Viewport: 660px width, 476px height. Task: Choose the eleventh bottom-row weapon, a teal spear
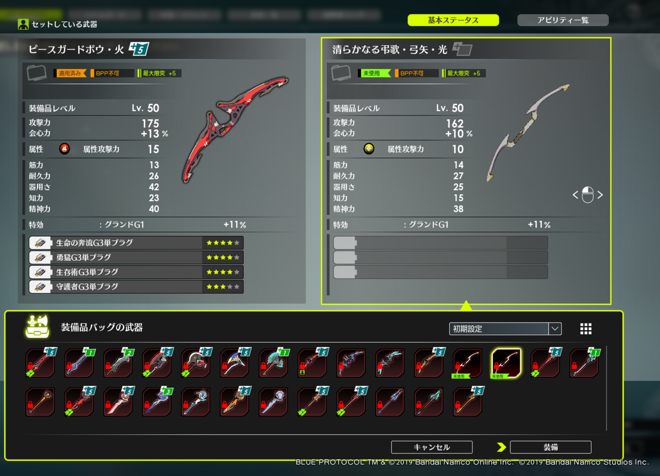pos(429,402)
